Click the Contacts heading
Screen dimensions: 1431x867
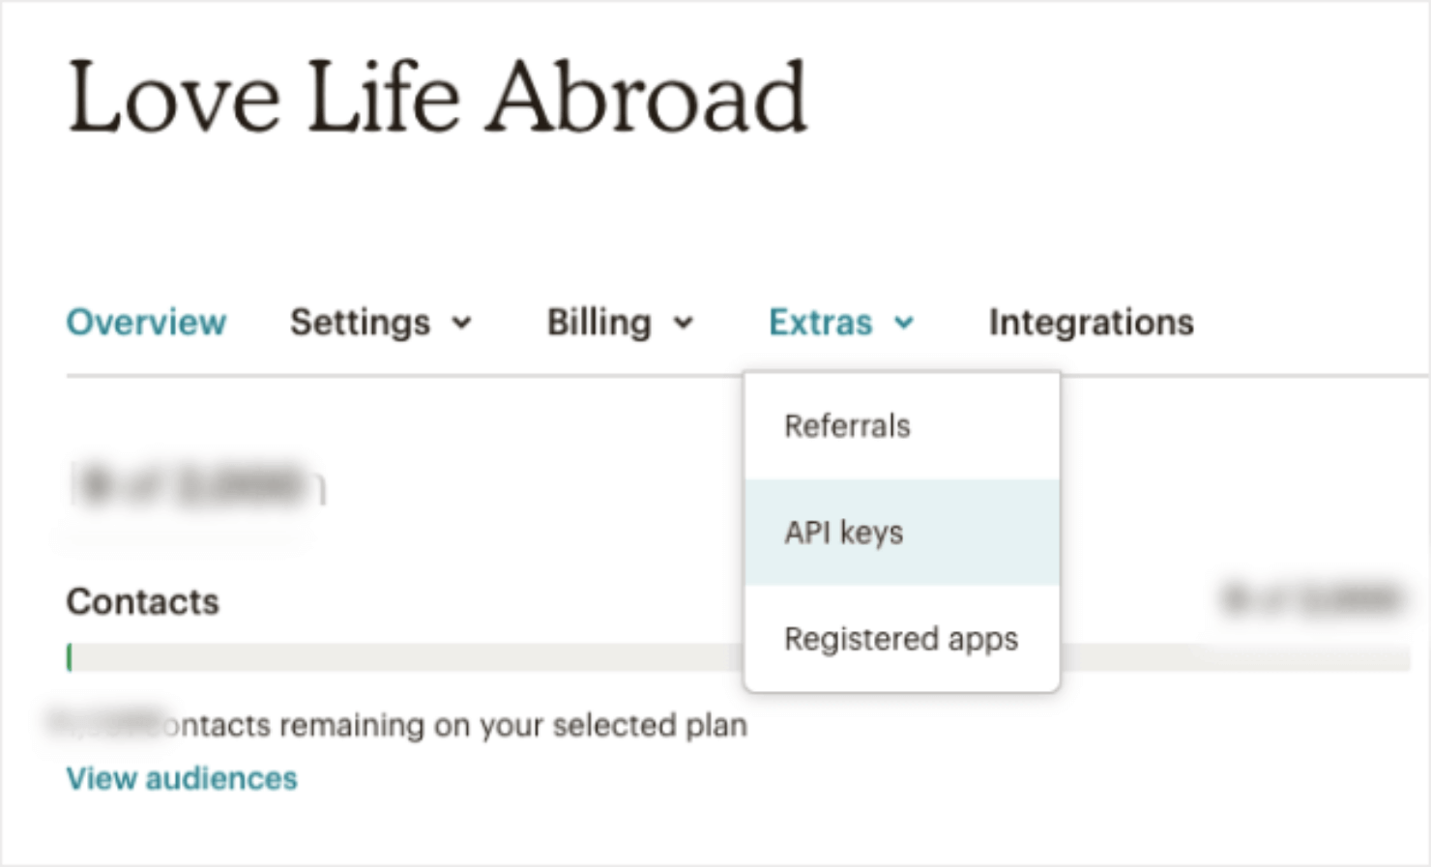[x=143, y=602]
